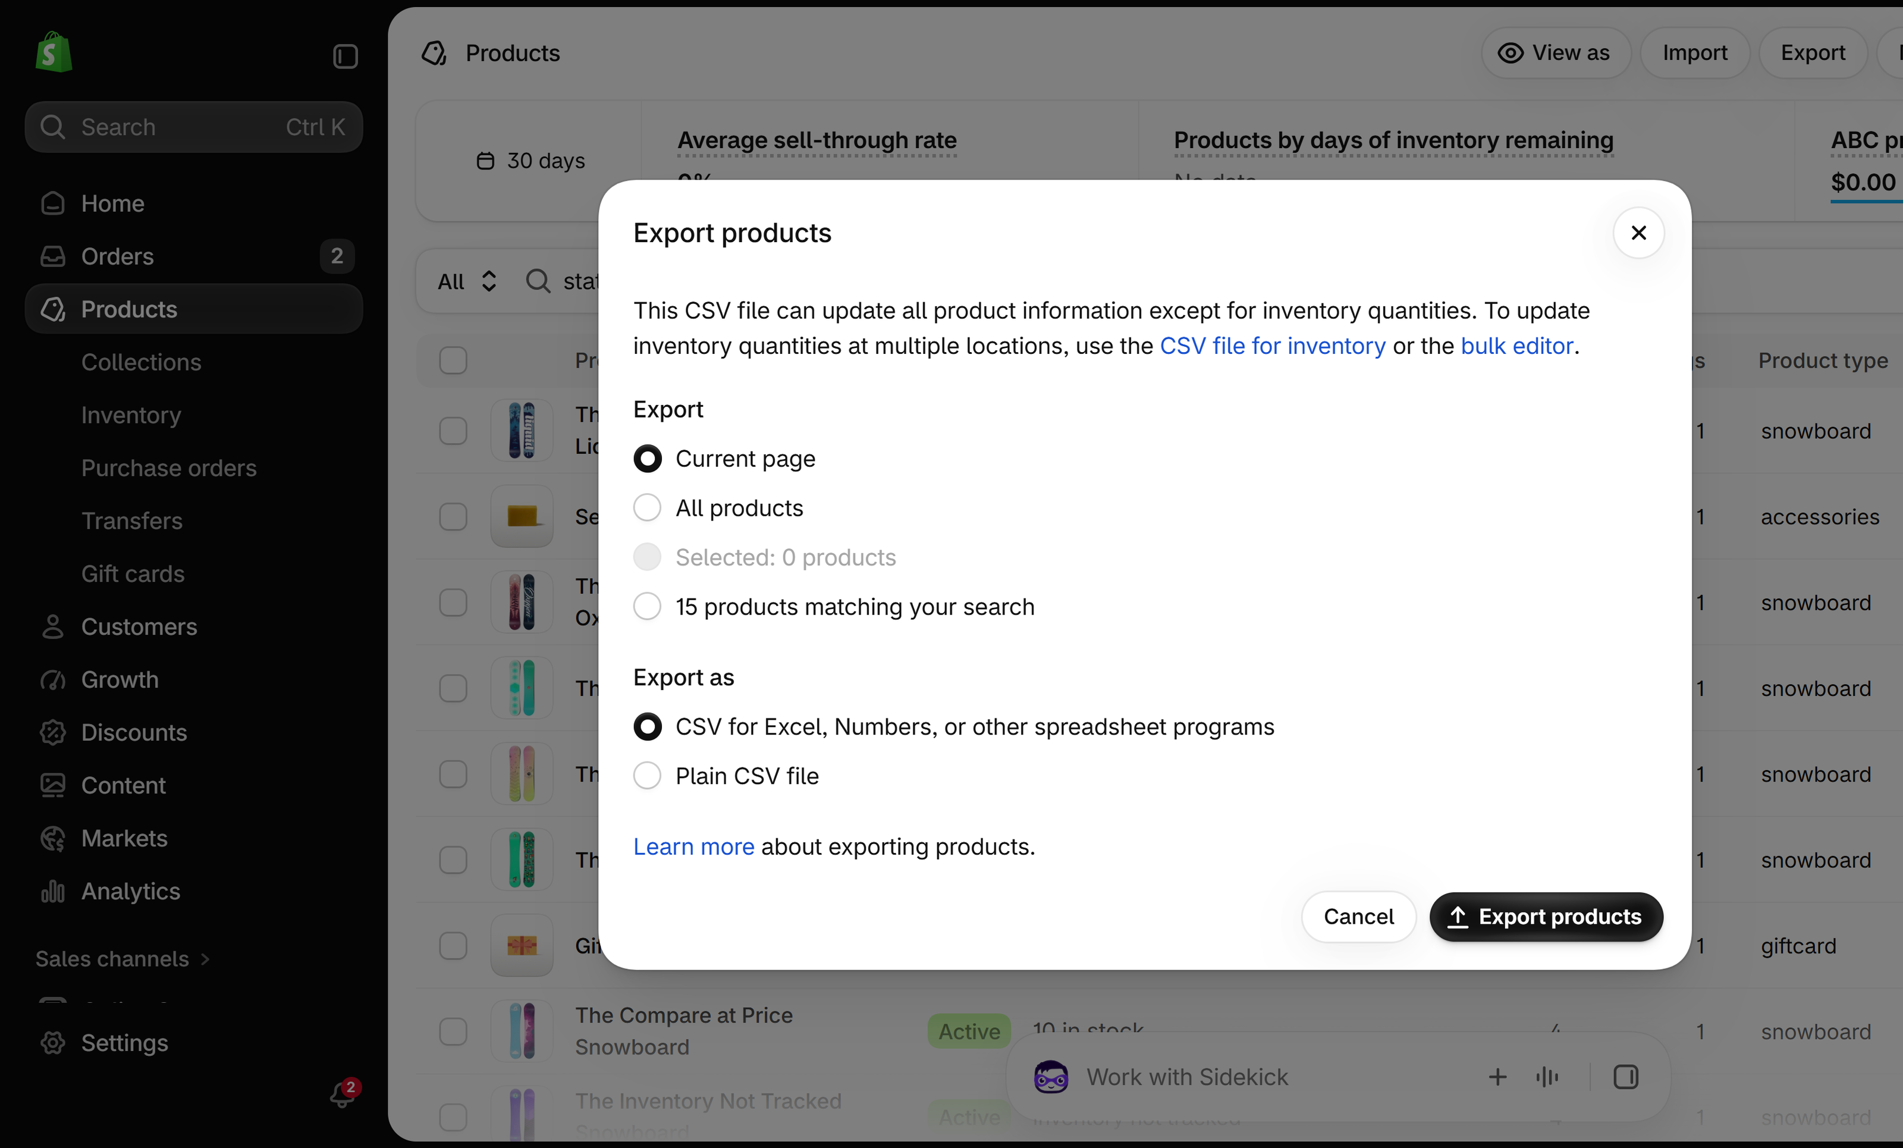
Task: Click the Sidekick panel toggle icon
Action: pyautogui.click(x=1625, y=1077)
